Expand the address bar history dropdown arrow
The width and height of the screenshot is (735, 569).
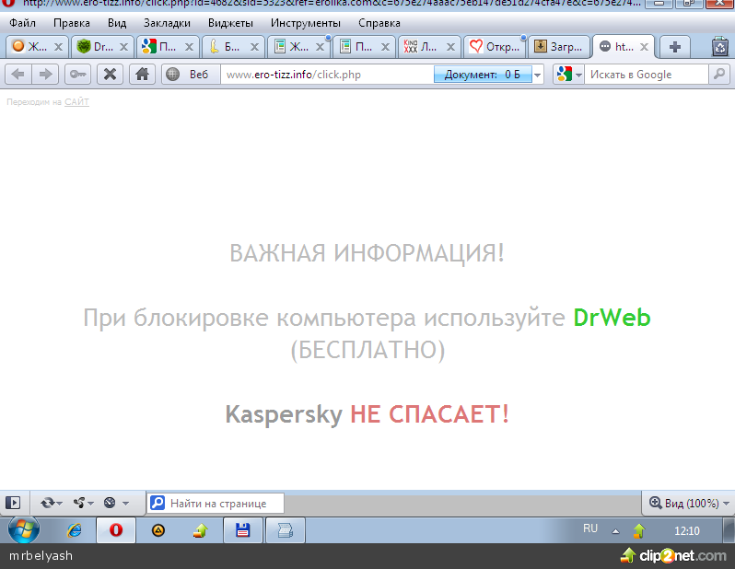click(x=538, y=75)
